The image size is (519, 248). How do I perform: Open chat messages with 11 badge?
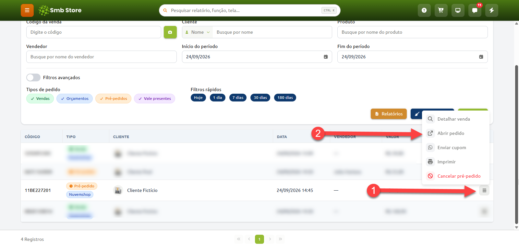pos(475,10)
